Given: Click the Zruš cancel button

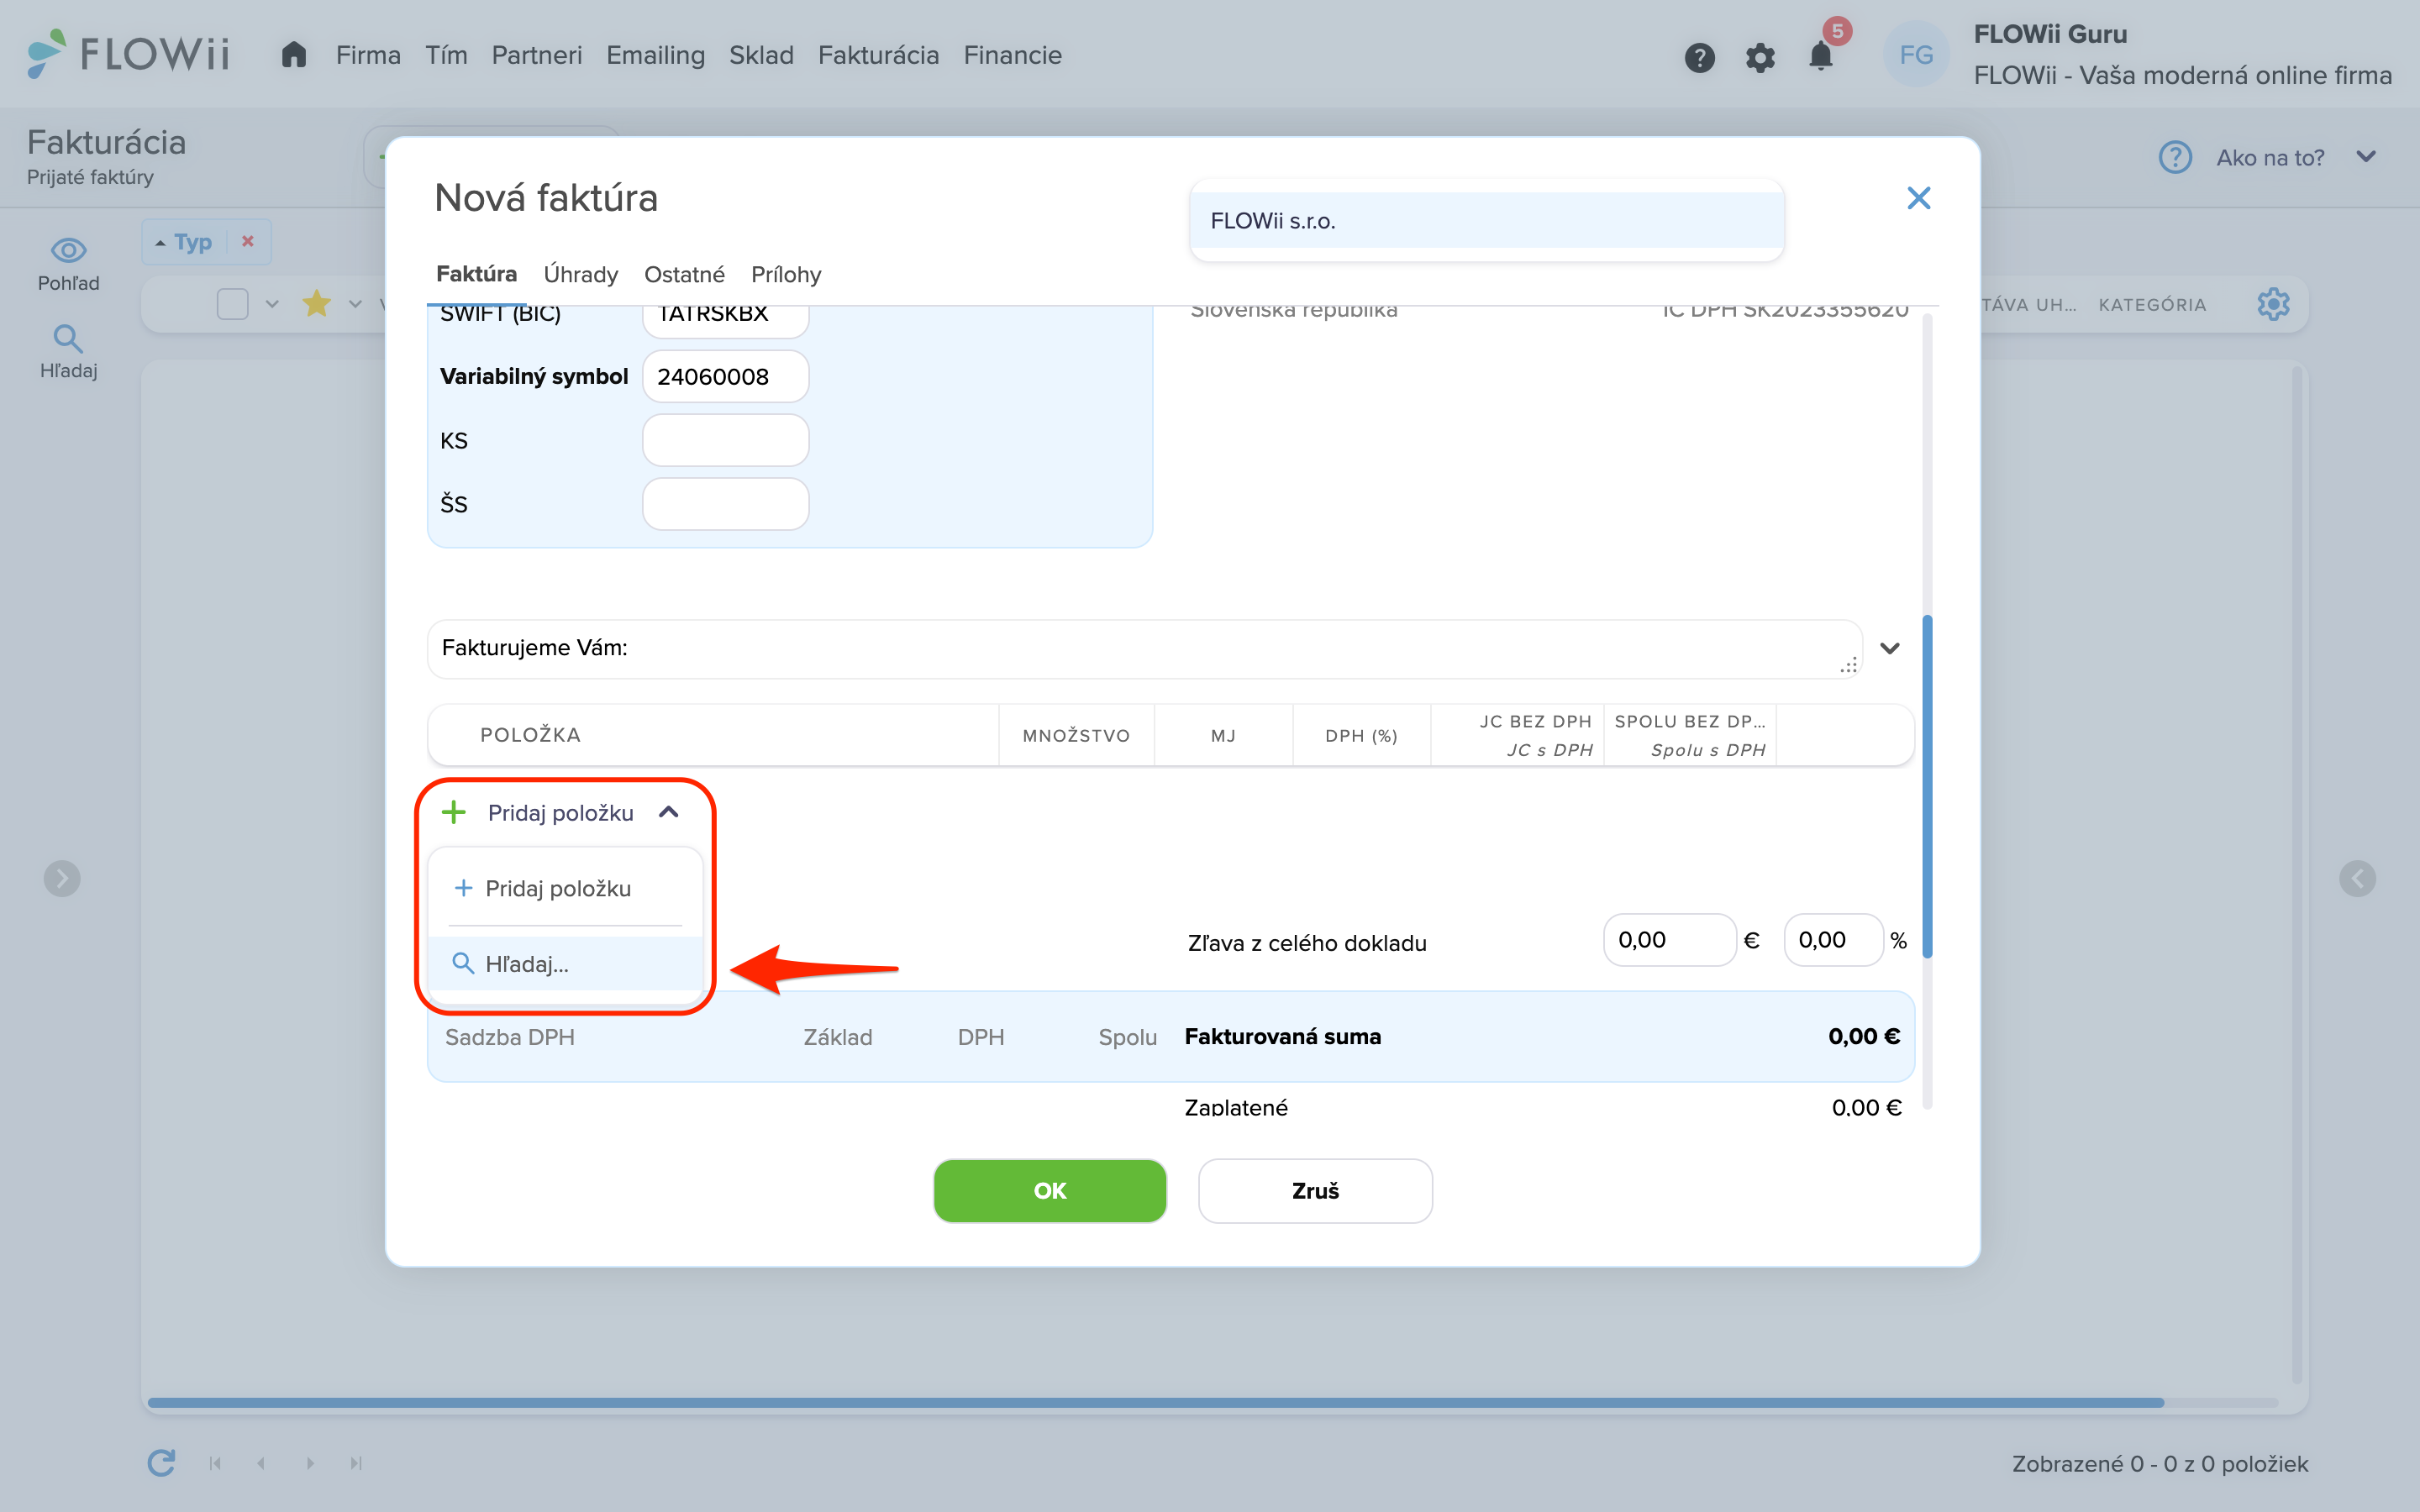Looking at the screenshot, I should [1315, 1190].
